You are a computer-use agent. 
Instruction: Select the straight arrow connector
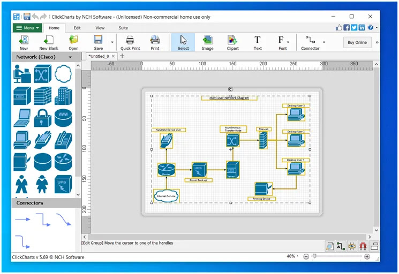click(x=22, y=219)
